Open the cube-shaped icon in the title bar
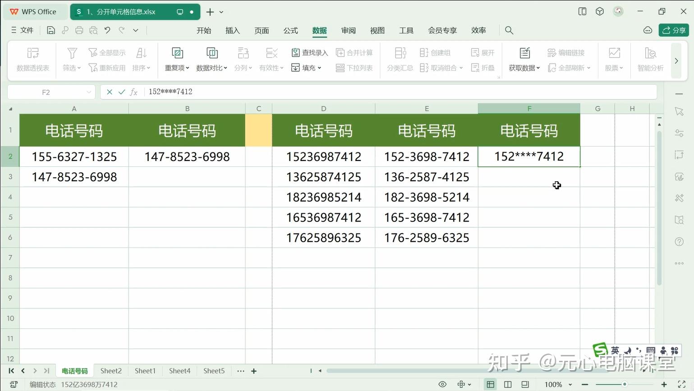The image size is (694, 391). tap(600, 12)
